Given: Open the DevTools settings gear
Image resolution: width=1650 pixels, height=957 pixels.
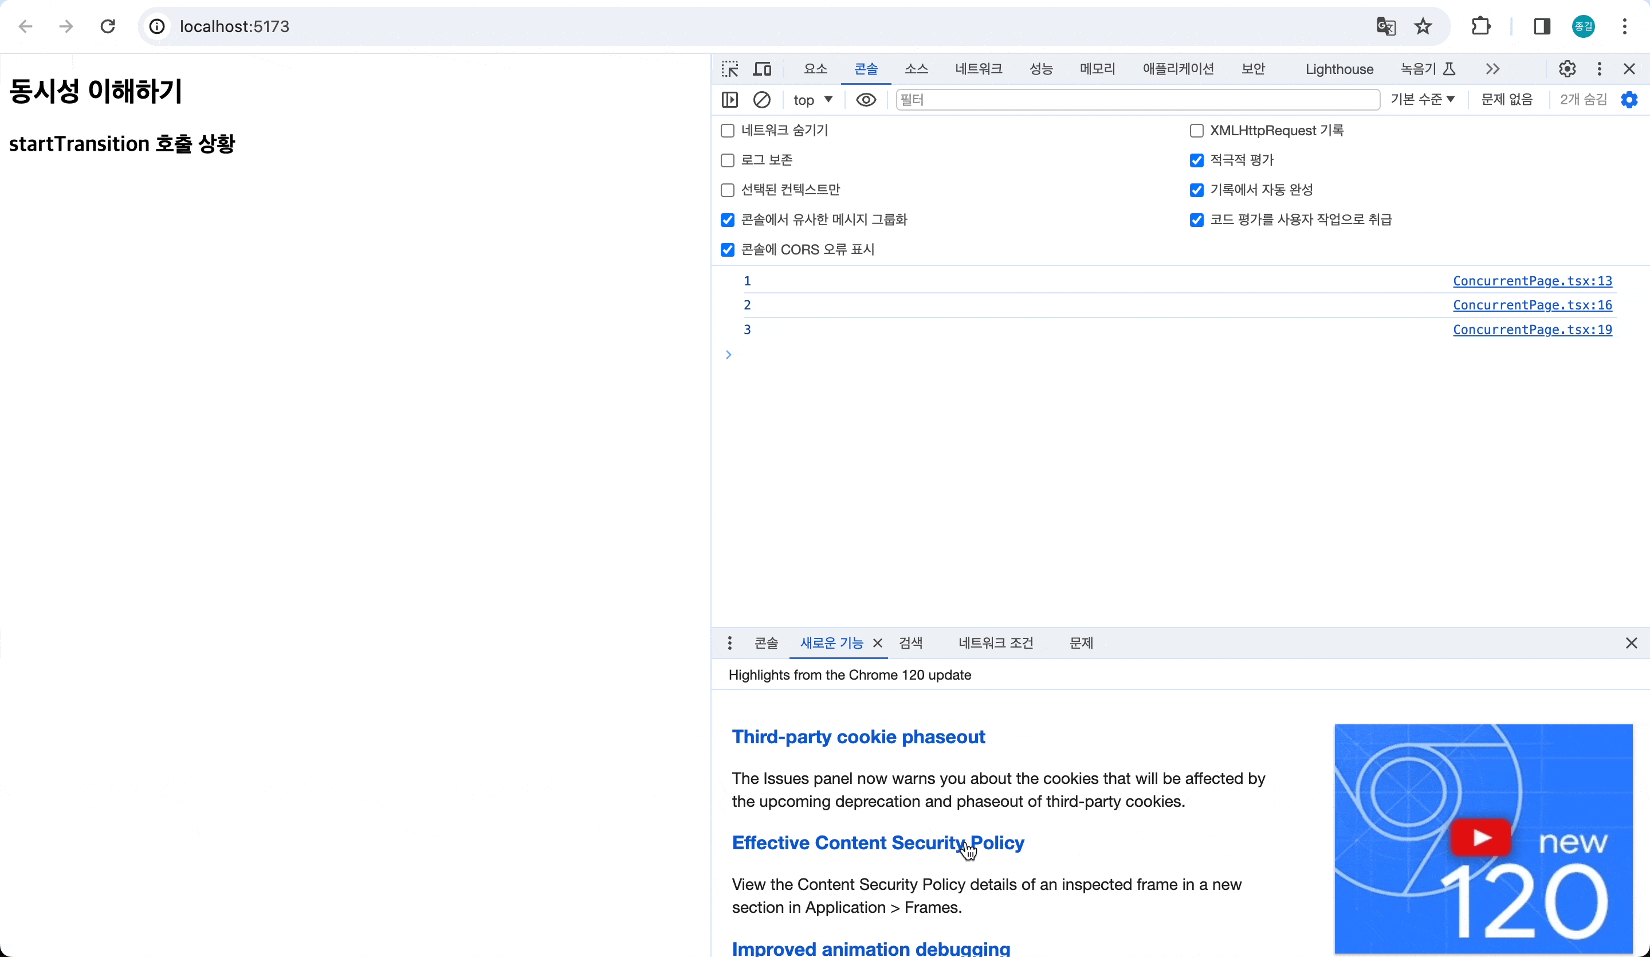Looking at the screenshot, I should (x=1567, y=69).
